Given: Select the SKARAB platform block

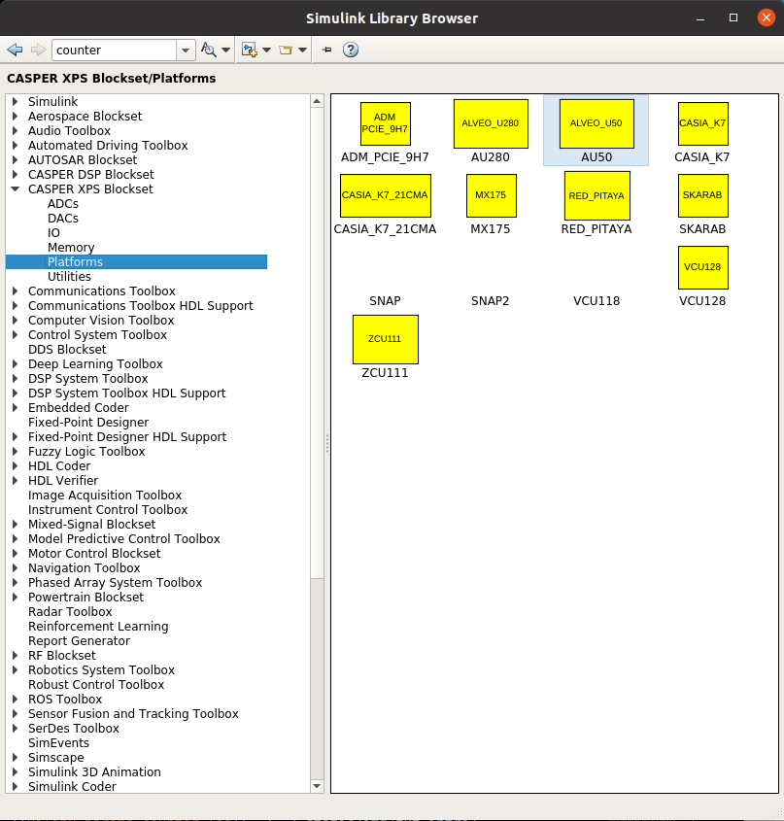Looking at the screenshot, I should click(x=702, y=195).
